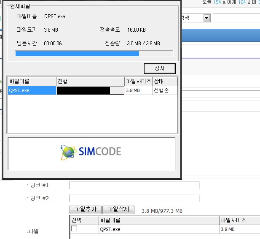Screen dimensions: 260x239
Task: Click the 파일삭제 button
Action: 118,209
